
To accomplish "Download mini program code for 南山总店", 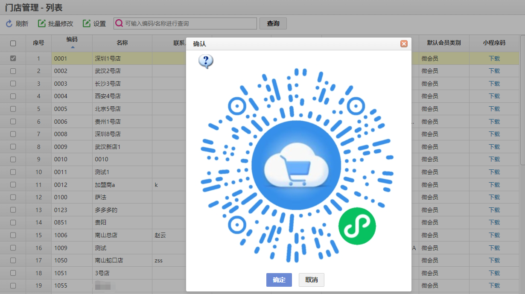I will pyautogui.click(x=494, y=235).
